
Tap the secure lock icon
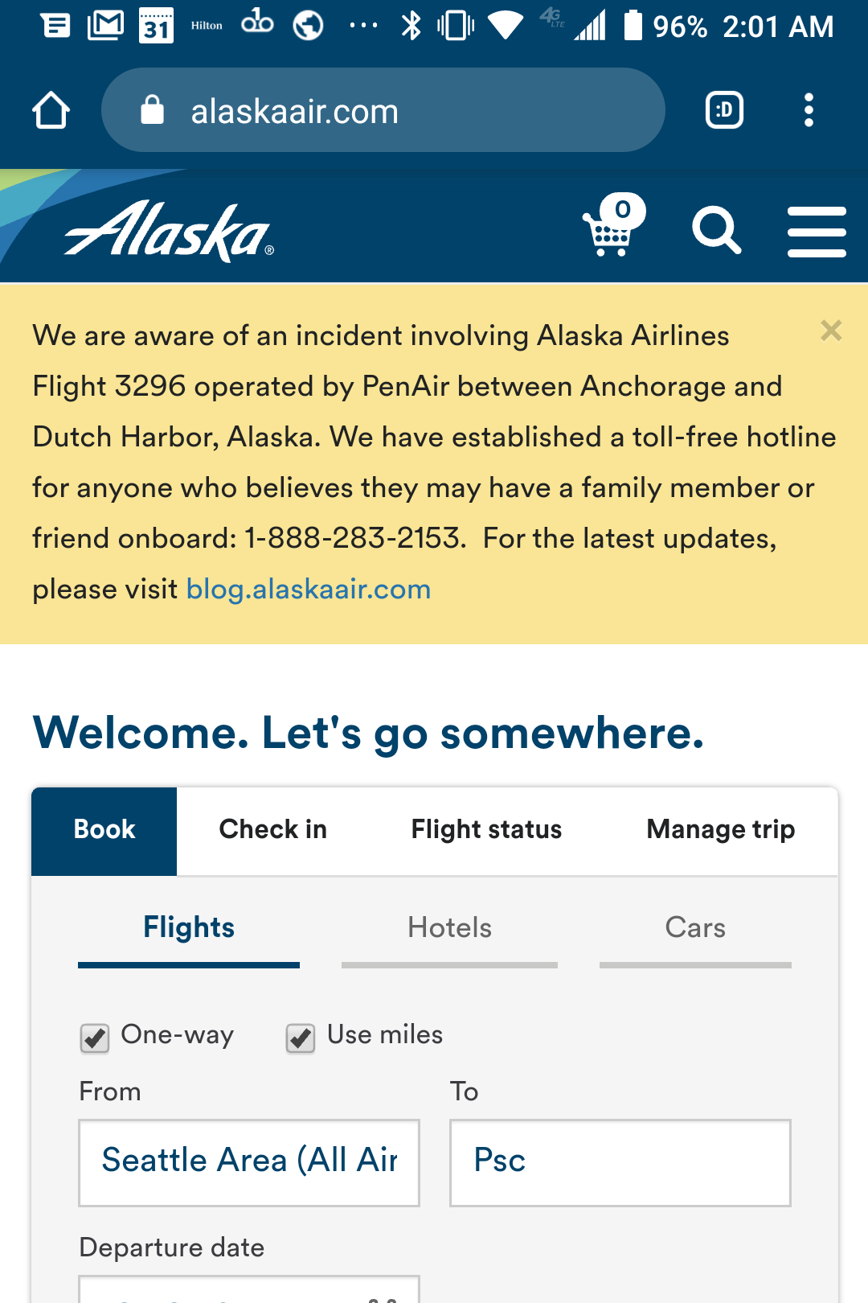[x=152, y=110]
